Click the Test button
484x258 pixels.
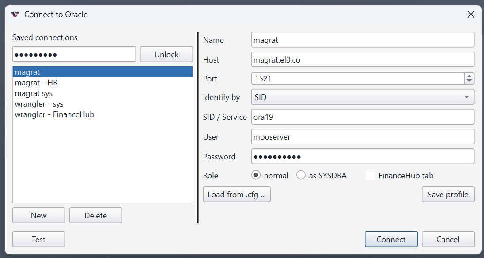click(x=39, y=239)
